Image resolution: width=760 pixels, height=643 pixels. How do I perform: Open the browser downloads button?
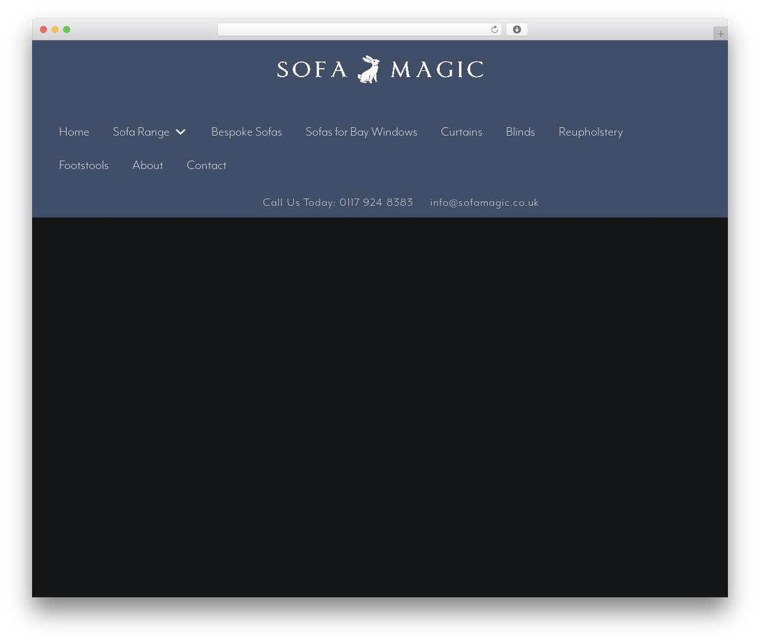point(517,30)
